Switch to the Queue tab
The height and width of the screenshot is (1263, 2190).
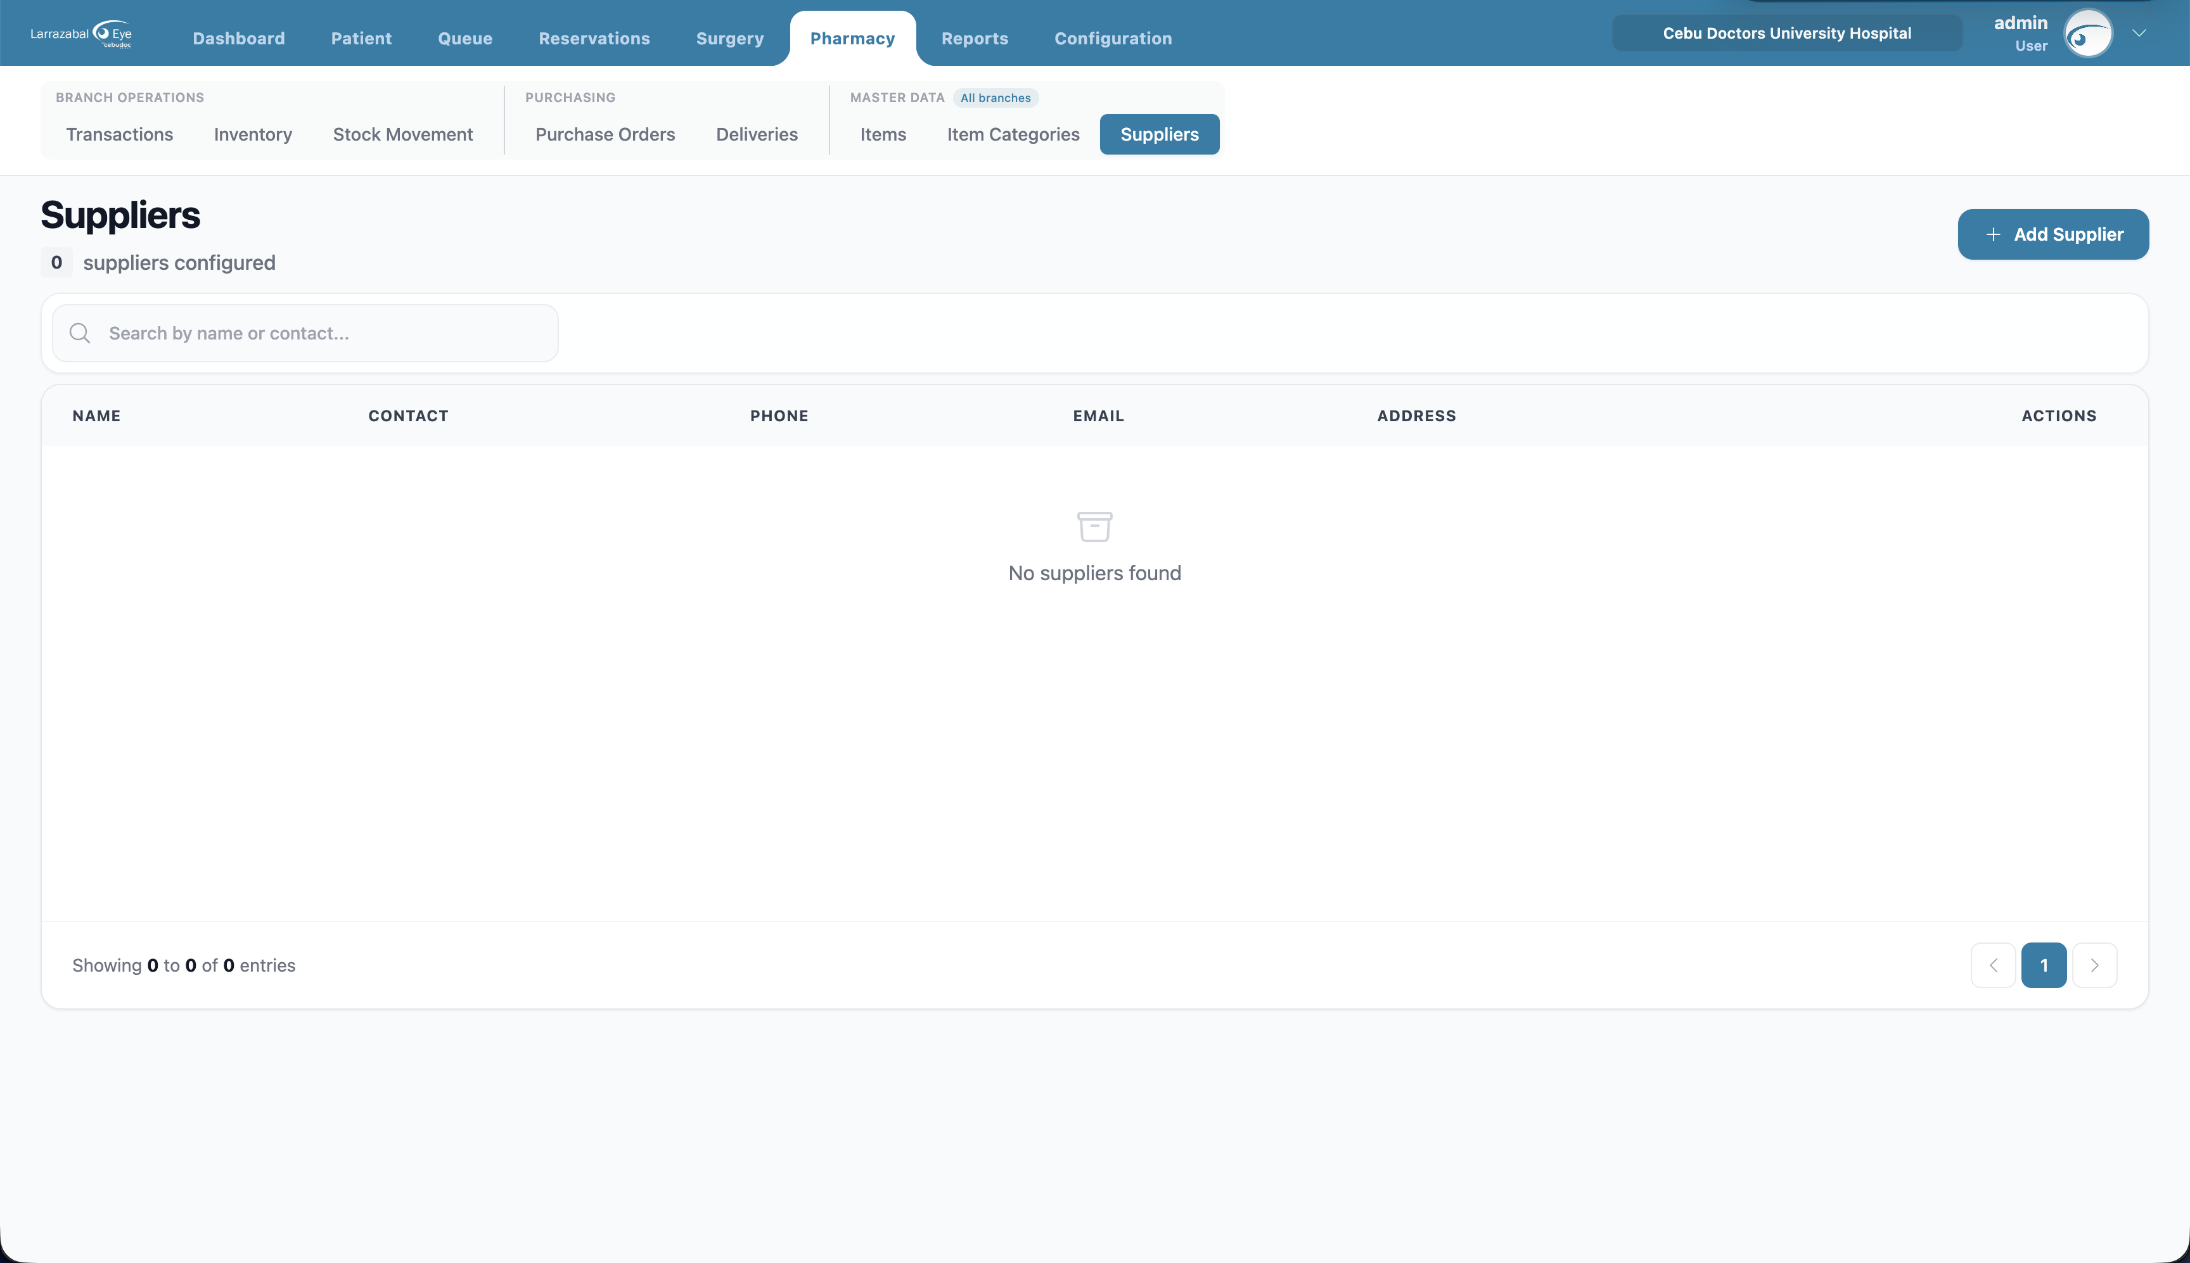(x=465, y=38)
